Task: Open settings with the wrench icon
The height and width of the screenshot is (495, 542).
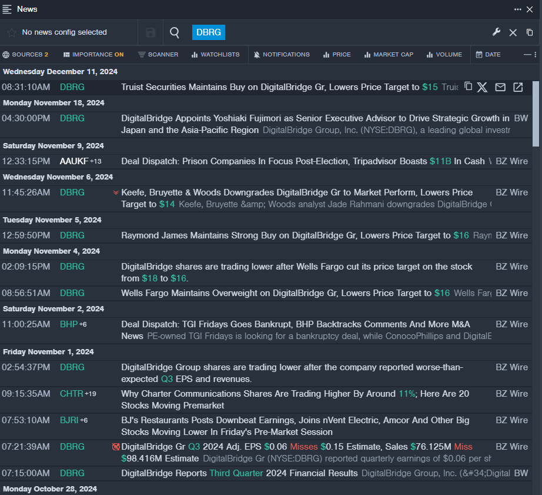Action: [x=496, y=32]
